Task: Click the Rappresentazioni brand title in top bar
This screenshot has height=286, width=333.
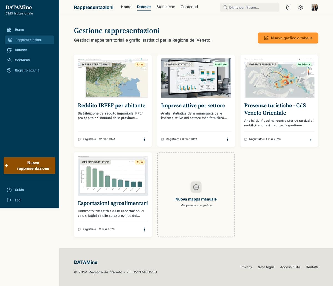Action: pyautogui.click(x=94, y=7)
